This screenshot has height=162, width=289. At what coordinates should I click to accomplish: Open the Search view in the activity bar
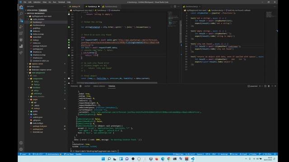coord(21,14)
